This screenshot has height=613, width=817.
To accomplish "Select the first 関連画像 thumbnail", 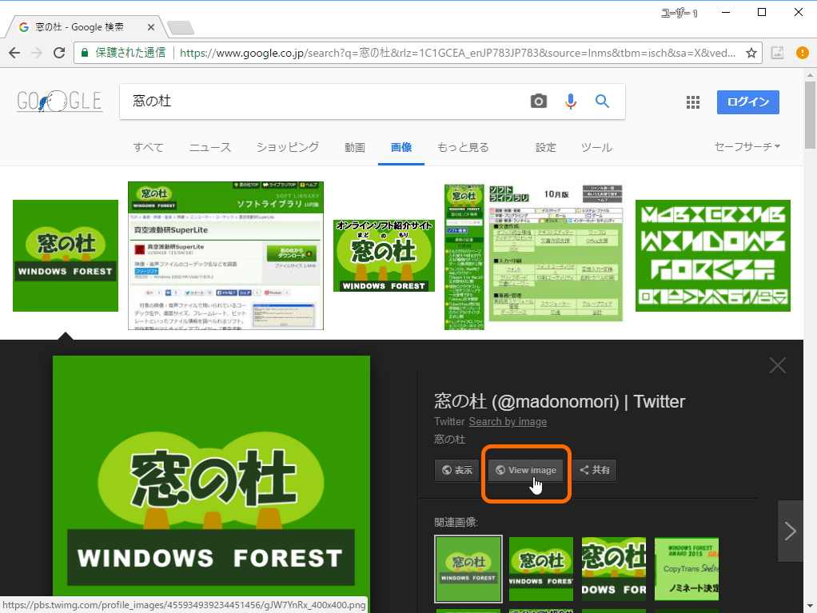I will tap(468, 569).
